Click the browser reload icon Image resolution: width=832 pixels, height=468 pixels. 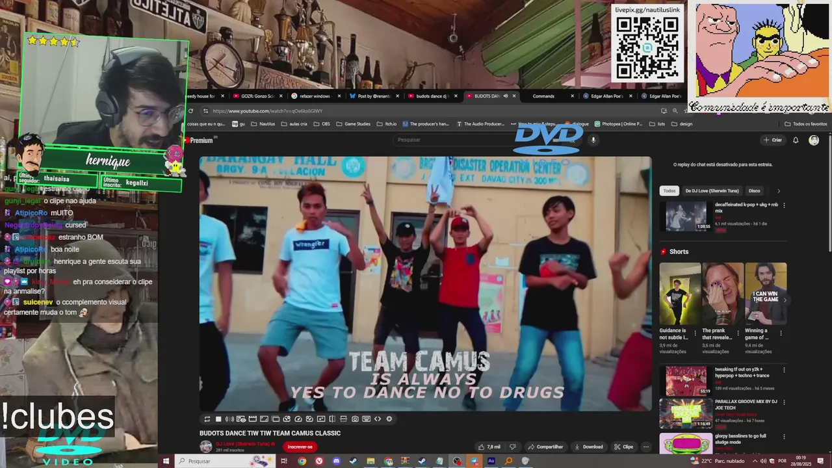click(190, 111)
